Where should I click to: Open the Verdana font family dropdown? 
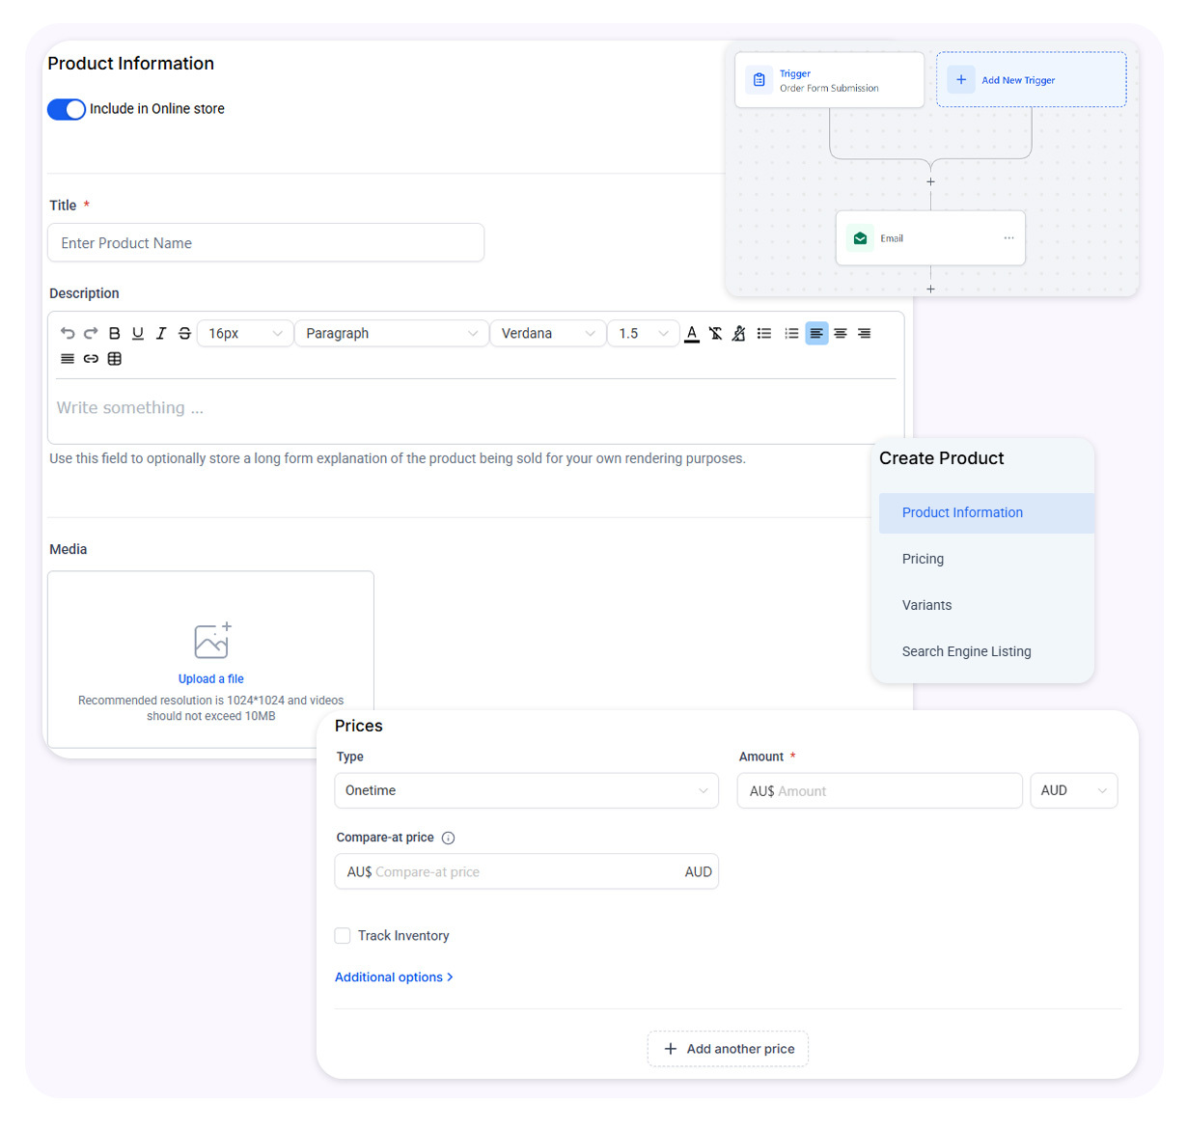pyautogui.click(x=547, y=333)
